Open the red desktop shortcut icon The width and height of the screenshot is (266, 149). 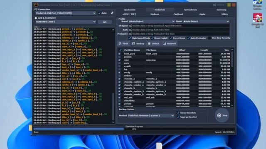258,18
